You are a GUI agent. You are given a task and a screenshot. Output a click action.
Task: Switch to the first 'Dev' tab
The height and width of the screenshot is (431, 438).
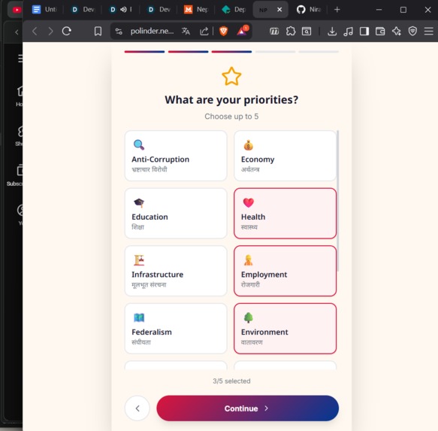pyautogui.click(x=84, y=10)
